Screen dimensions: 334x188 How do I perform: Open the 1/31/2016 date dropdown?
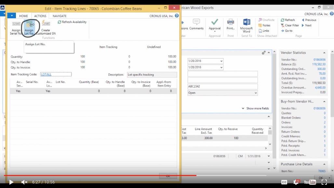[x=269, y=156]
